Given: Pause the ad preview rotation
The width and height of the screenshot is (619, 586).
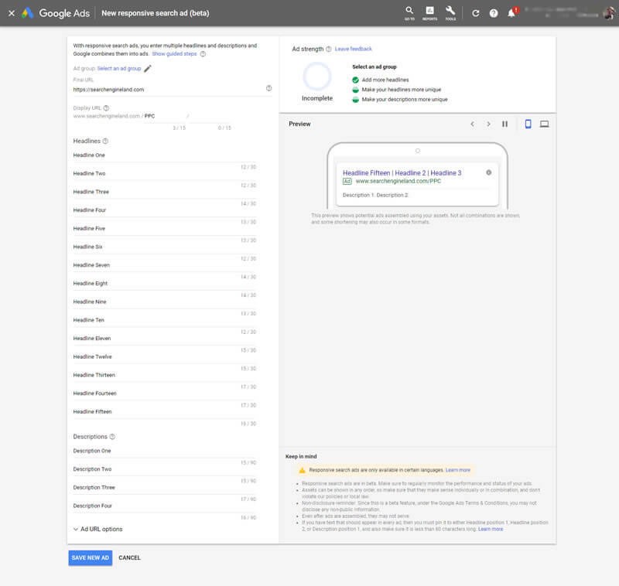Looking at the screenshot, I should (504, 124).
